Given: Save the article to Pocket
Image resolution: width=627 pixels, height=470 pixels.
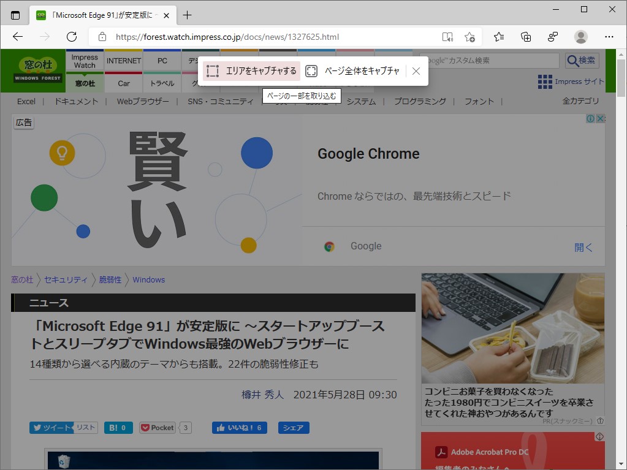Looking at the screenshot, I should pos(157,428).
